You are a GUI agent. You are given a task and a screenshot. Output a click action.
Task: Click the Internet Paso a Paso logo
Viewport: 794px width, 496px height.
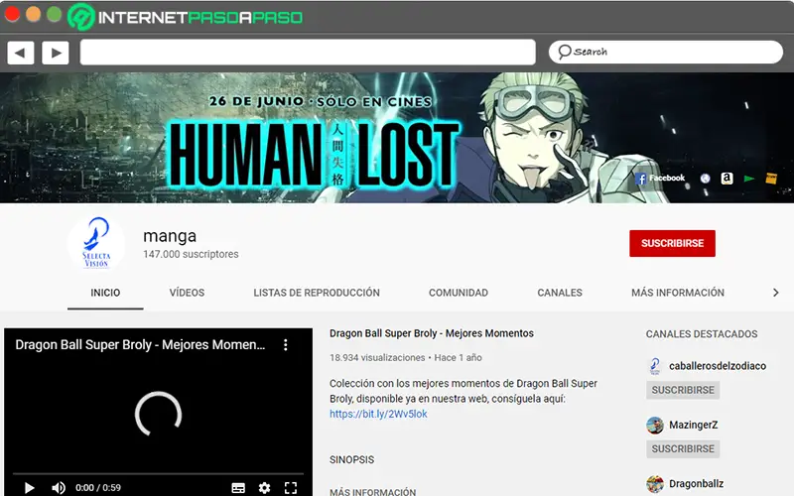coord(186,17)
